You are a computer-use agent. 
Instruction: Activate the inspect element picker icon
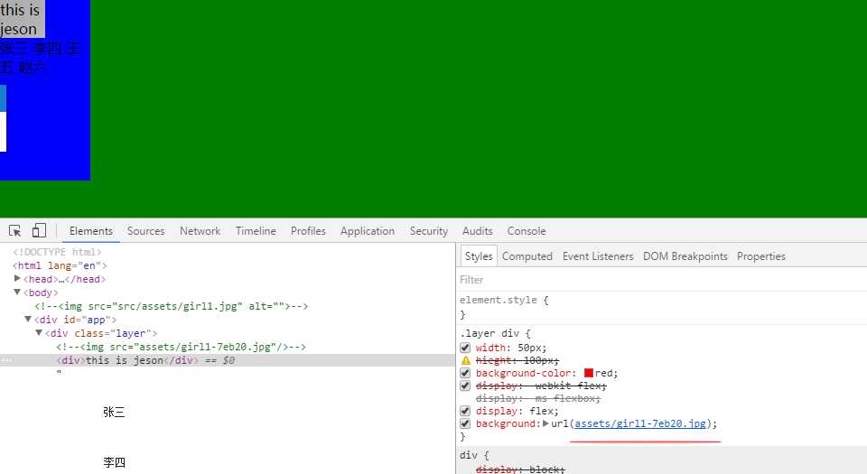tap(15, 231)
